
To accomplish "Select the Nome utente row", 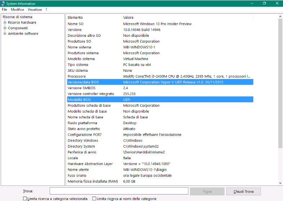I will [x=160, y=170].
